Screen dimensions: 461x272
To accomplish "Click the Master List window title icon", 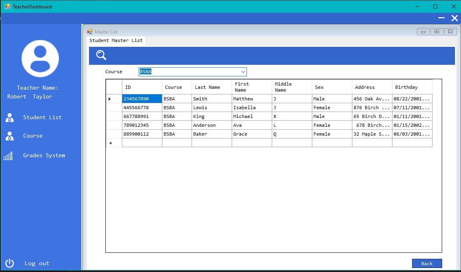I will [x=90, y=32].
